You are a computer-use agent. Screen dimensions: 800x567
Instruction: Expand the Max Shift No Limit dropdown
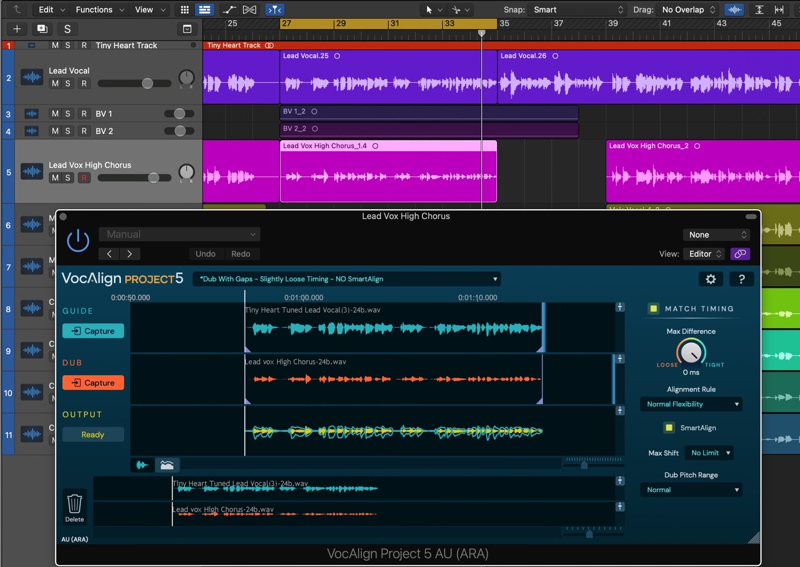pyautogui.click(x=709, y=453)
